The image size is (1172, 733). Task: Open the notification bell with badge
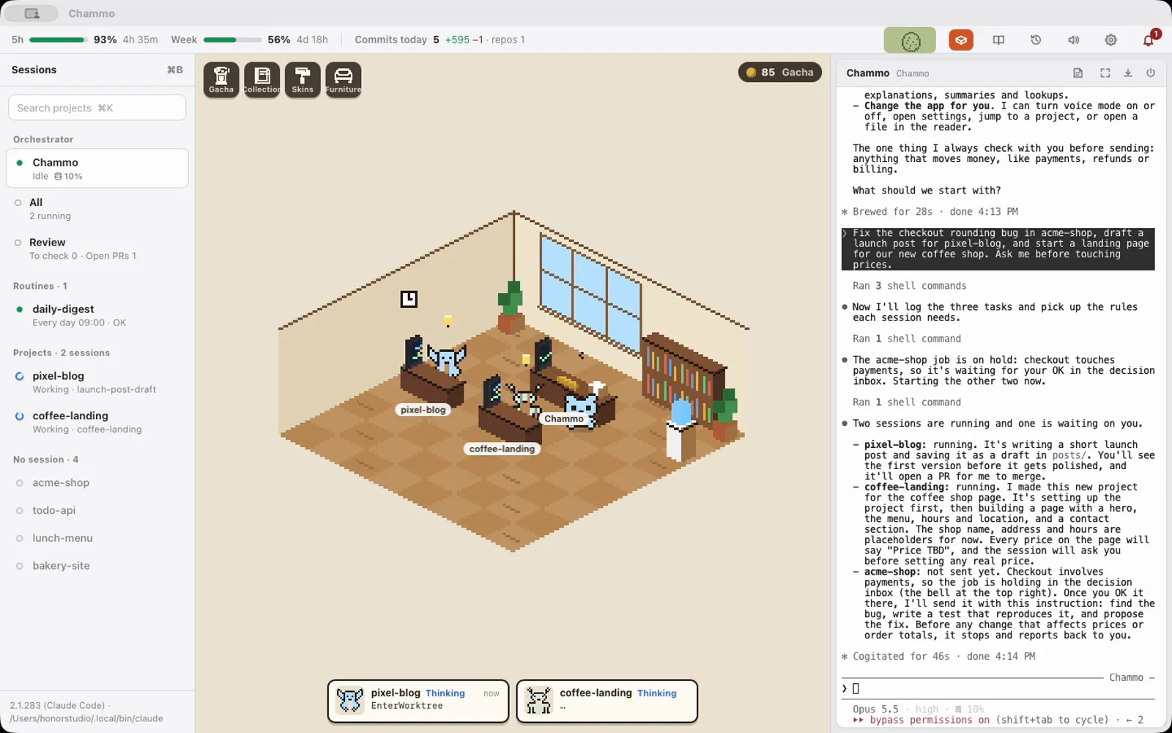tap(1149, 40)
